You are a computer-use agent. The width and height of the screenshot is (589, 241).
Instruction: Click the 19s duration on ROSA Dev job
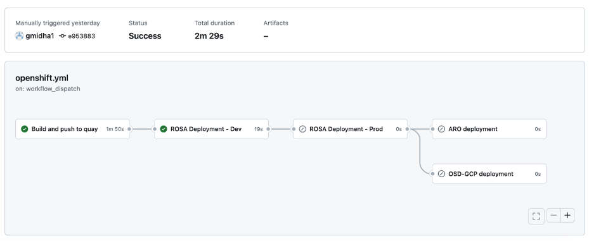pos(259,129)
